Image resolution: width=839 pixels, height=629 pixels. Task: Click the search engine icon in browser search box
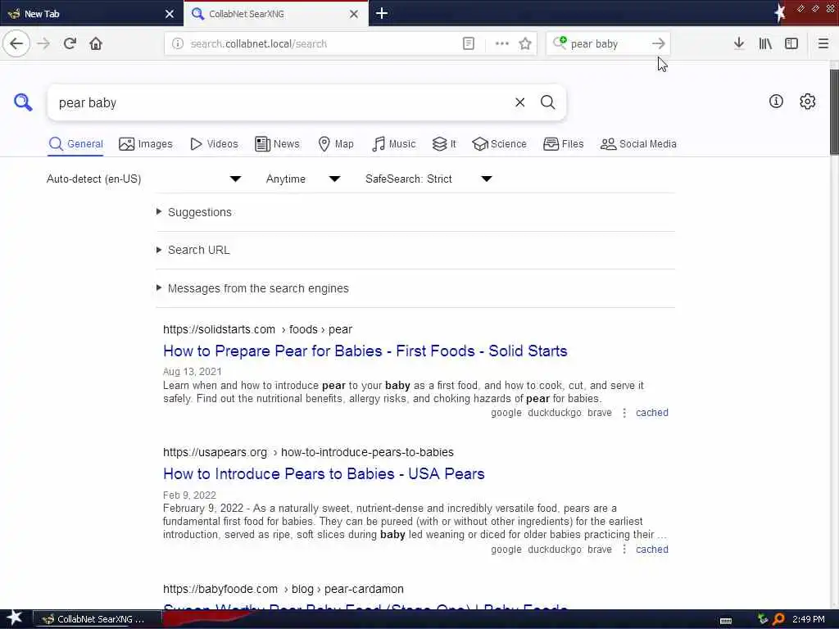560,43
